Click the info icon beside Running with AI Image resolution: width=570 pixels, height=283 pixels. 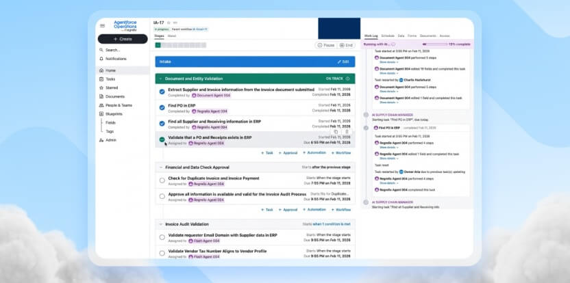click(x=393, y=44)
